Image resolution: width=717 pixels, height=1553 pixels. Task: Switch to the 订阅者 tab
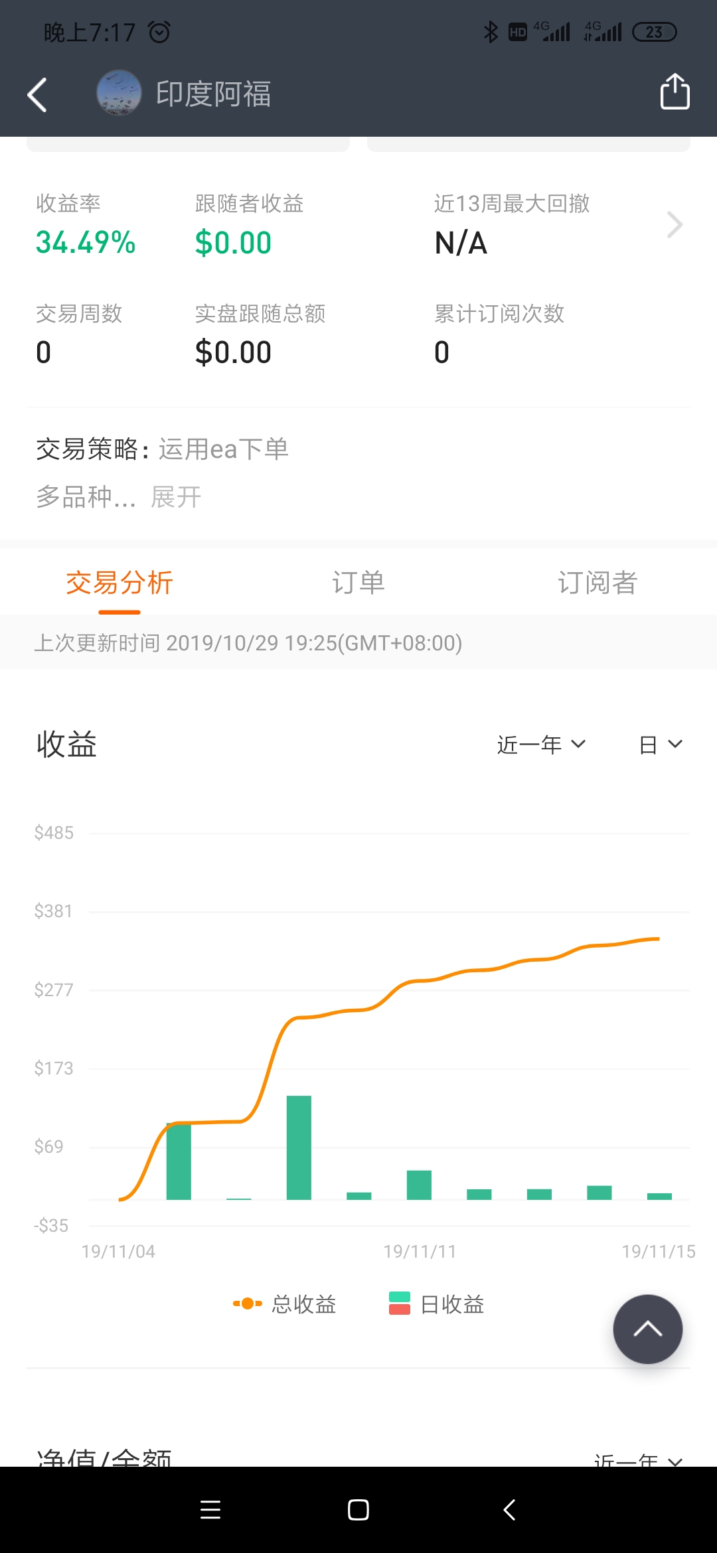click(x=597, y=583)
